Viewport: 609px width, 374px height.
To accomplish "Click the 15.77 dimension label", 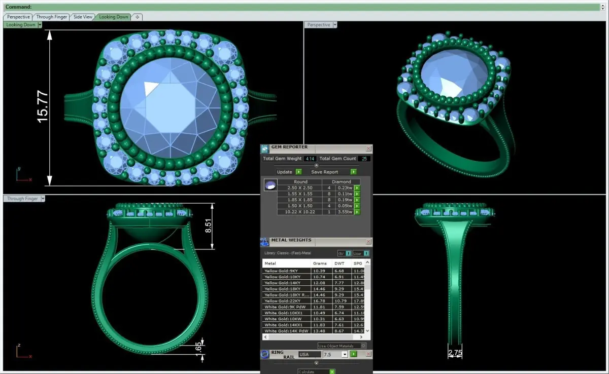I will pos(42,106).
